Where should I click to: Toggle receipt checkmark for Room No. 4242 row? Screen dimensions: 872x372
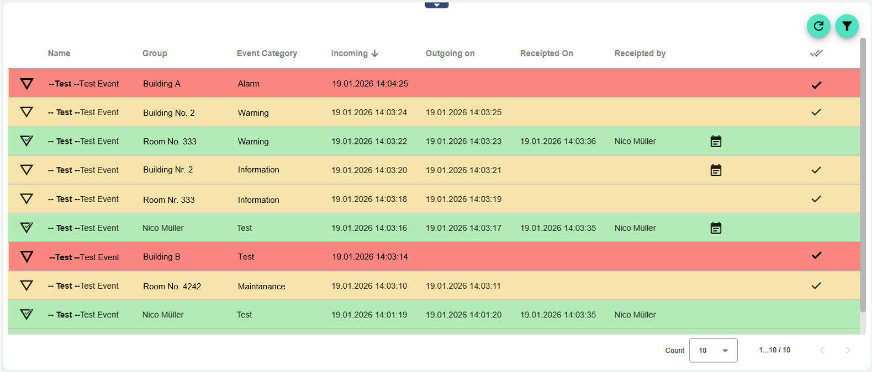click(x=816, y=285)
